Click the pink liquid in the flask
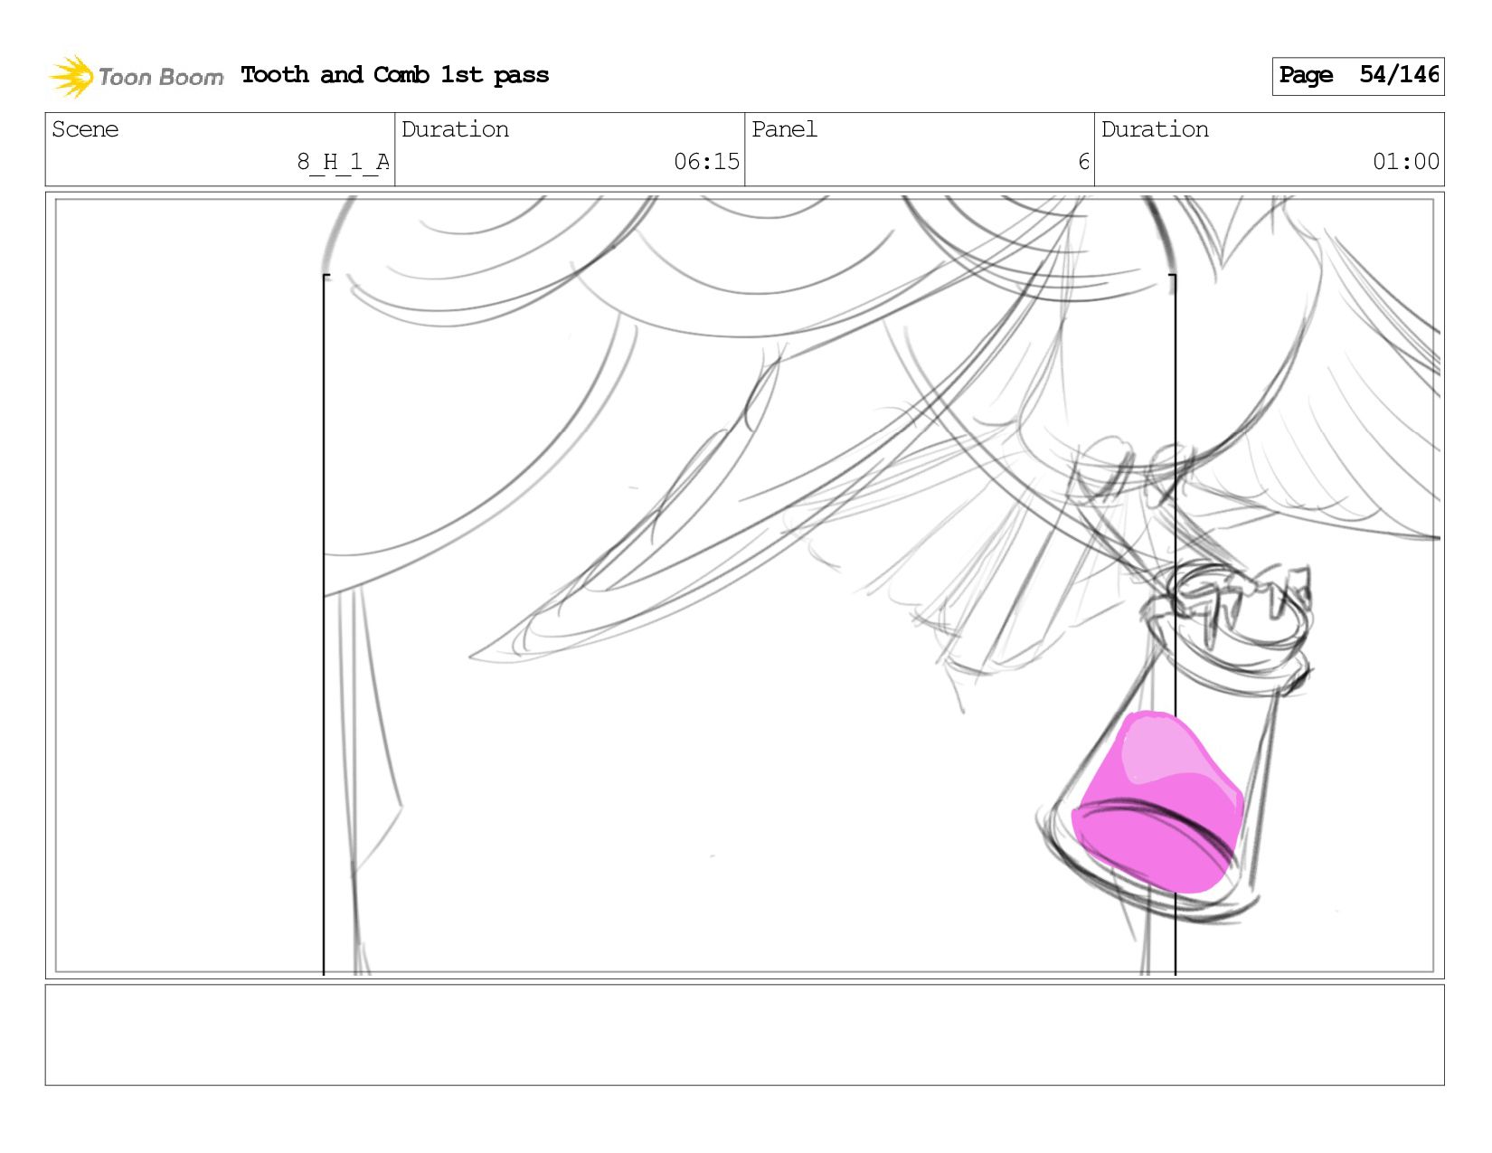 pos(1157,803)
